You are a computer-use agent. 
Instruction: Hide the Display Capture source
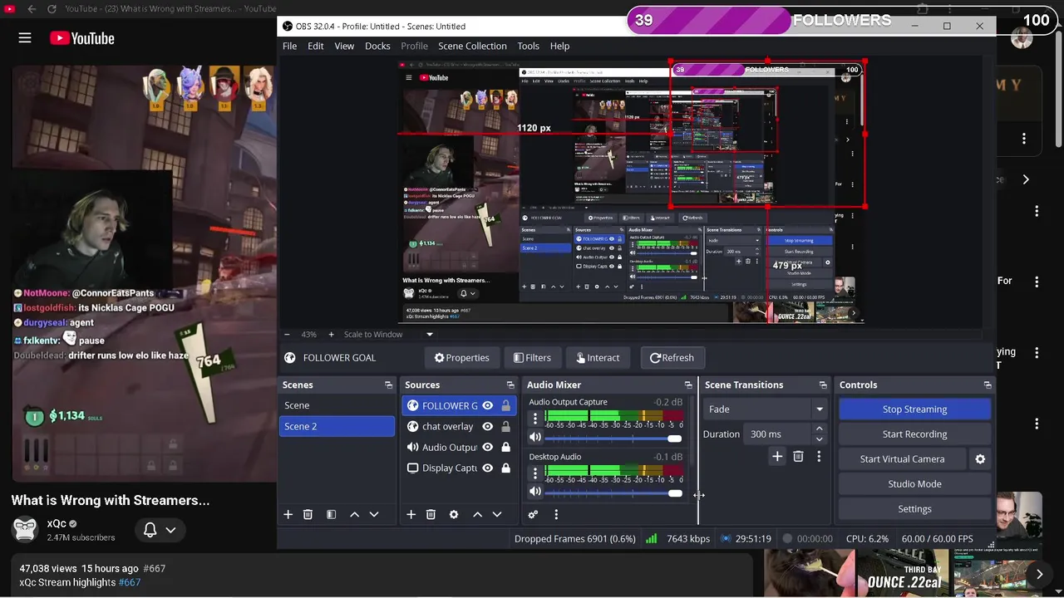coord(488,468)
